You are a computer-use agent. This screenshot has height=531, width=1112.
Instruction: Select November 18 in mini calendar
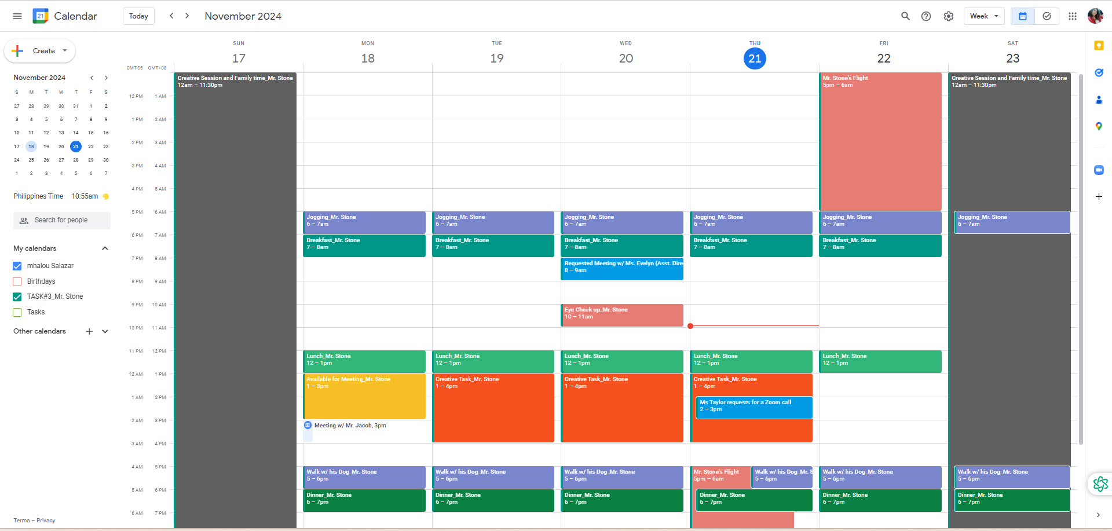pos(31,147)
